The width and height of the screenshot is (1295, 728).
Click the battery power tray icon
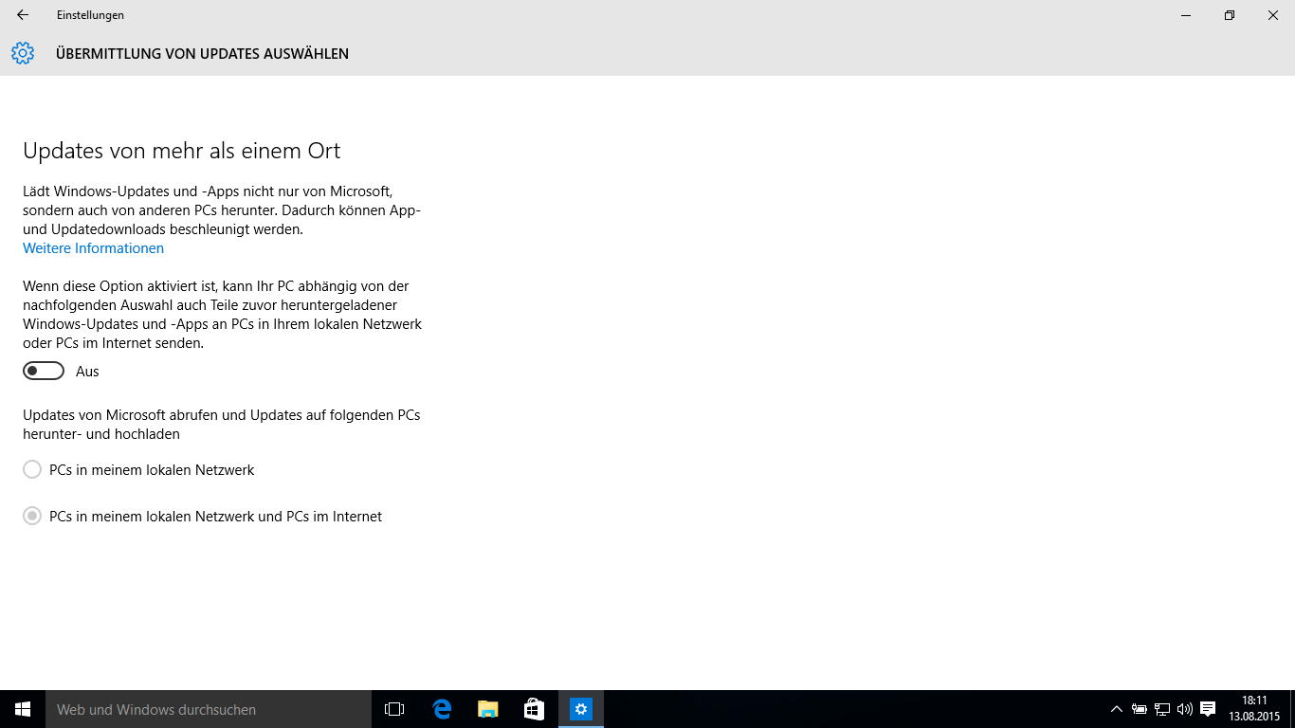[1140, 709]
